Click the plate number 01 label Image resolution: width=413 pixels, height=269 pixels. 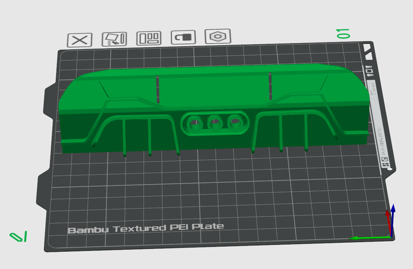pyautogui.click(x=343, y=33)
